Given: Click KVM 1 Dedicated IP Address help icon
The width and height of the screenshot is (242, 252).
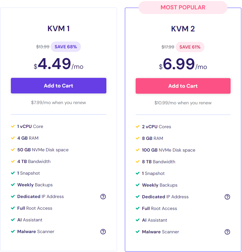Looking at the screenshot, I should 103,196.
